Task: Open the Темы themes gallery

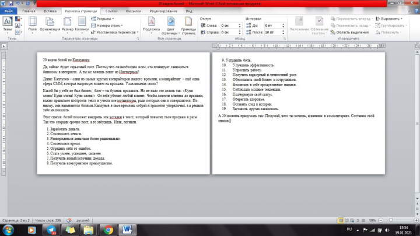Action: [x=7, y=25]
